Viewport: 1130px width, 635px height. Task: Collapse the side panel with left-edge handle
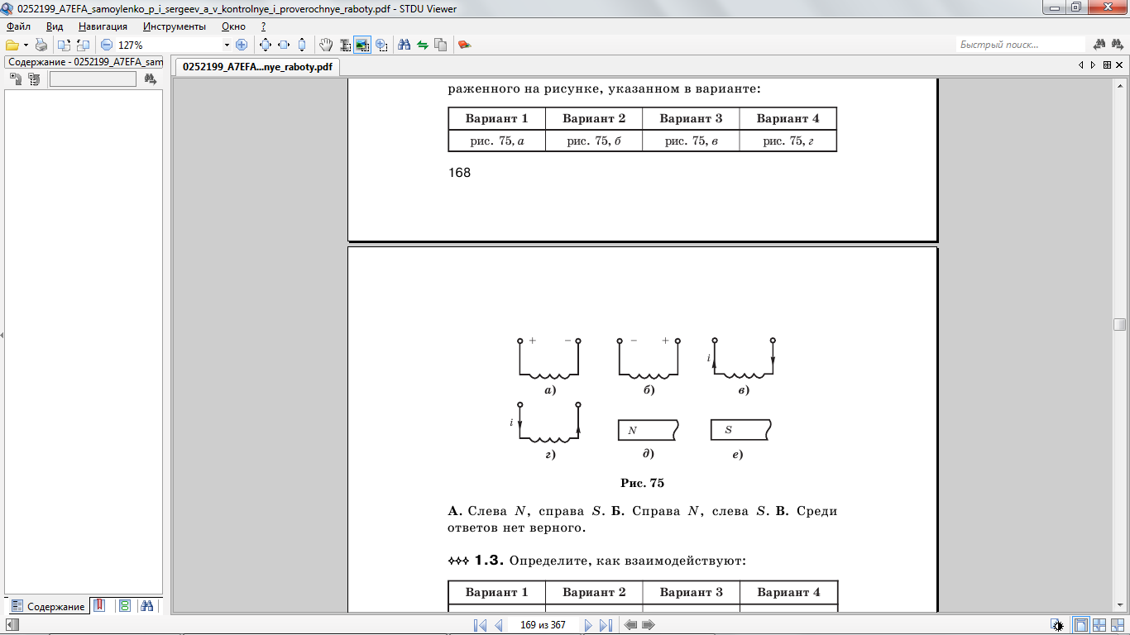2,335
